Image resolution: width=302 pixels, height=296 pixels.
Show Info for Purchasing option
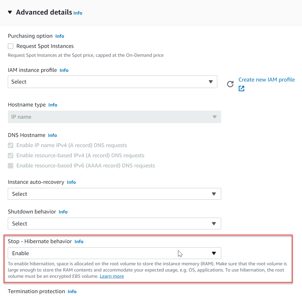tap(60, 36)
